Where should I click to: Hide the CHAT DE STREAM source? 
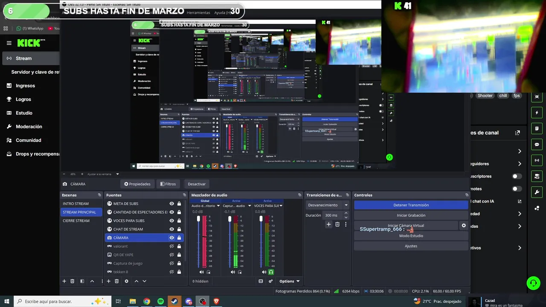[x=171, y=229]
